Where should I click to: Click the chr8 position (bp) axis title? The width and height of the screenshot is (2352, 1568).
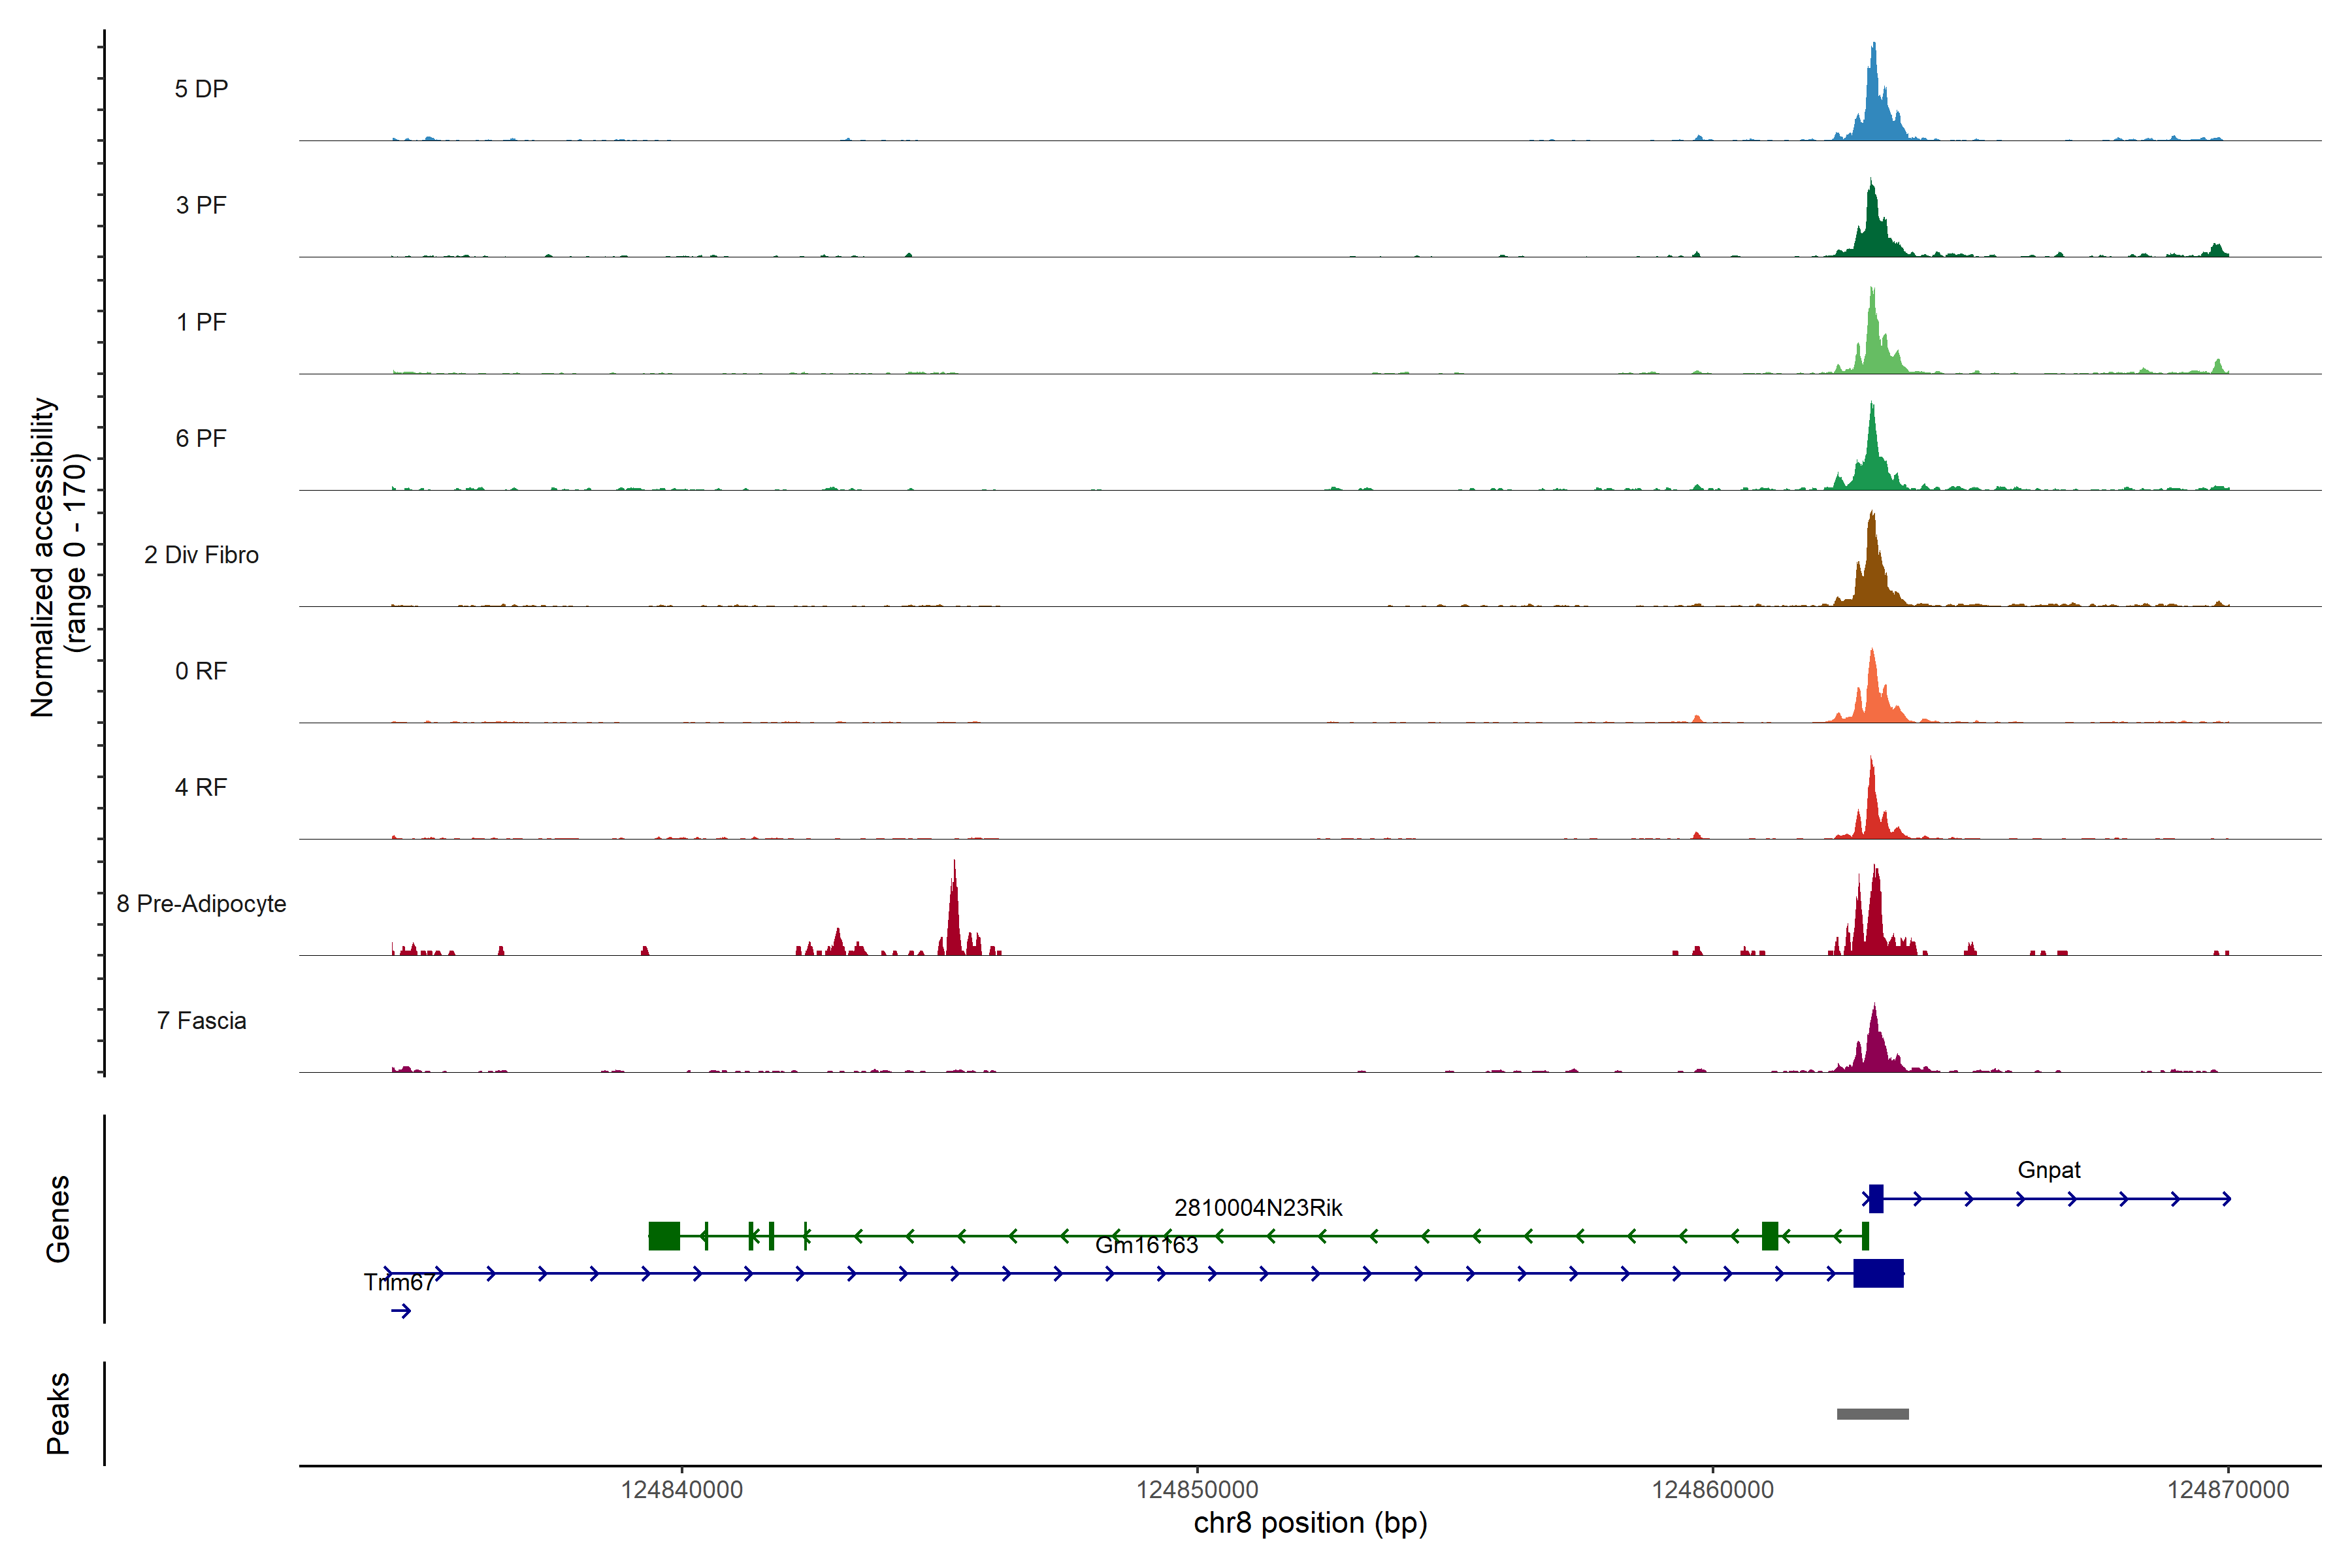pos(1310,1523)
